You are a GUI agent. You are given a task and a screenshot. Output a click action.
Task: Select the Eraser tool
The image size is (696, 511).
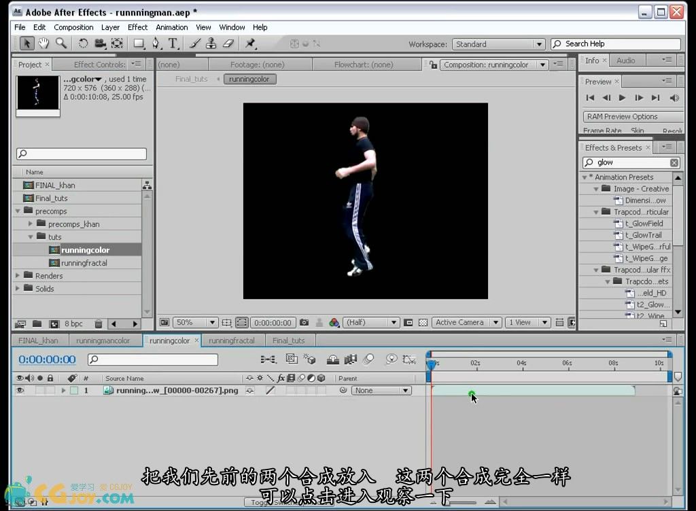point(228,43)
